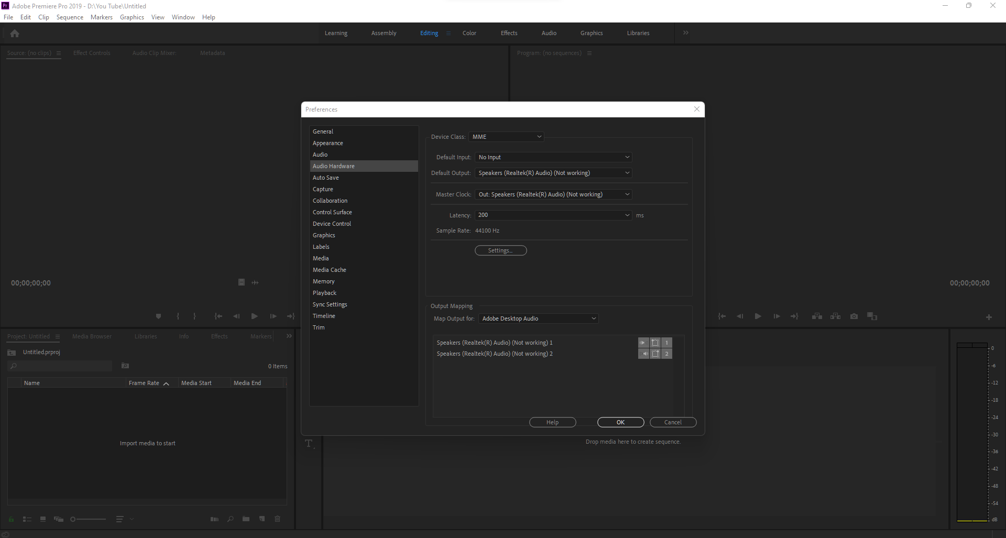Screen dimensions: 1006x538
Task: Click the Drag Video Only filmstrip icon
Action: 242,282
